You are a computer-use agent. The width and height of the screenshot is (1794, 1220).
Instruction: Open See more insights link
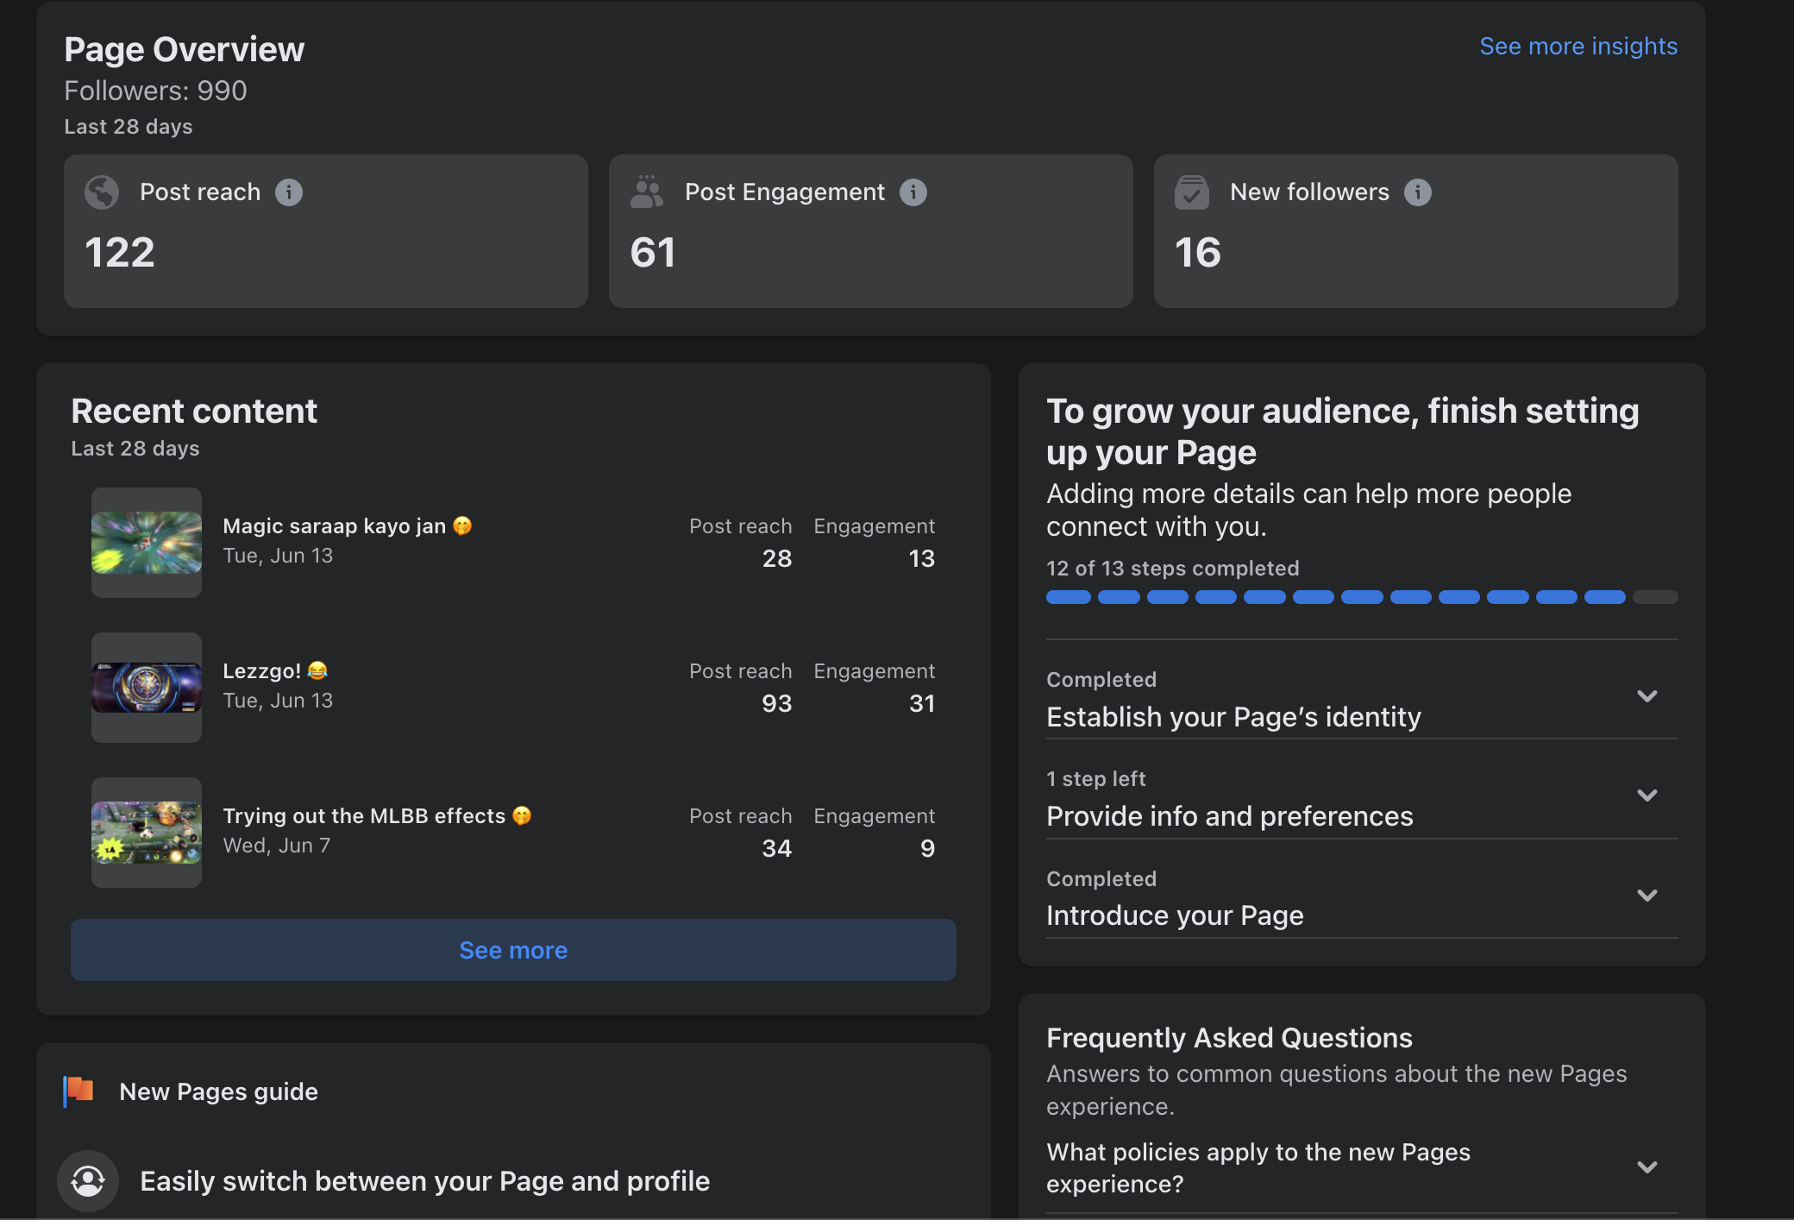tap(1578, 47)
